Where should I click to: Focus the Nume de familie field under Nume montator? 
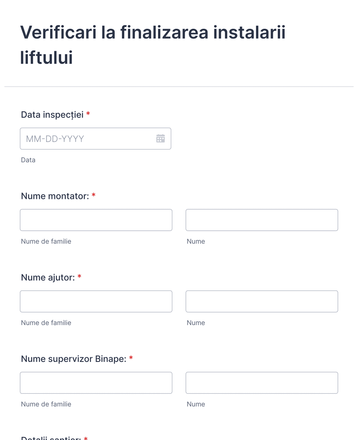(96, 220)
